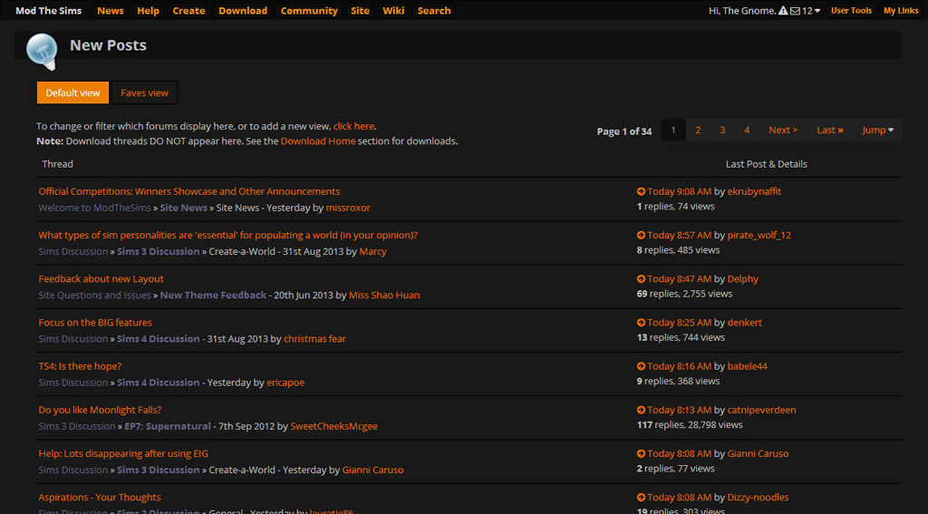Go to last post arrow for Official Competitions
The height and width of the screenshot is (514, 928).
point(641,192)
